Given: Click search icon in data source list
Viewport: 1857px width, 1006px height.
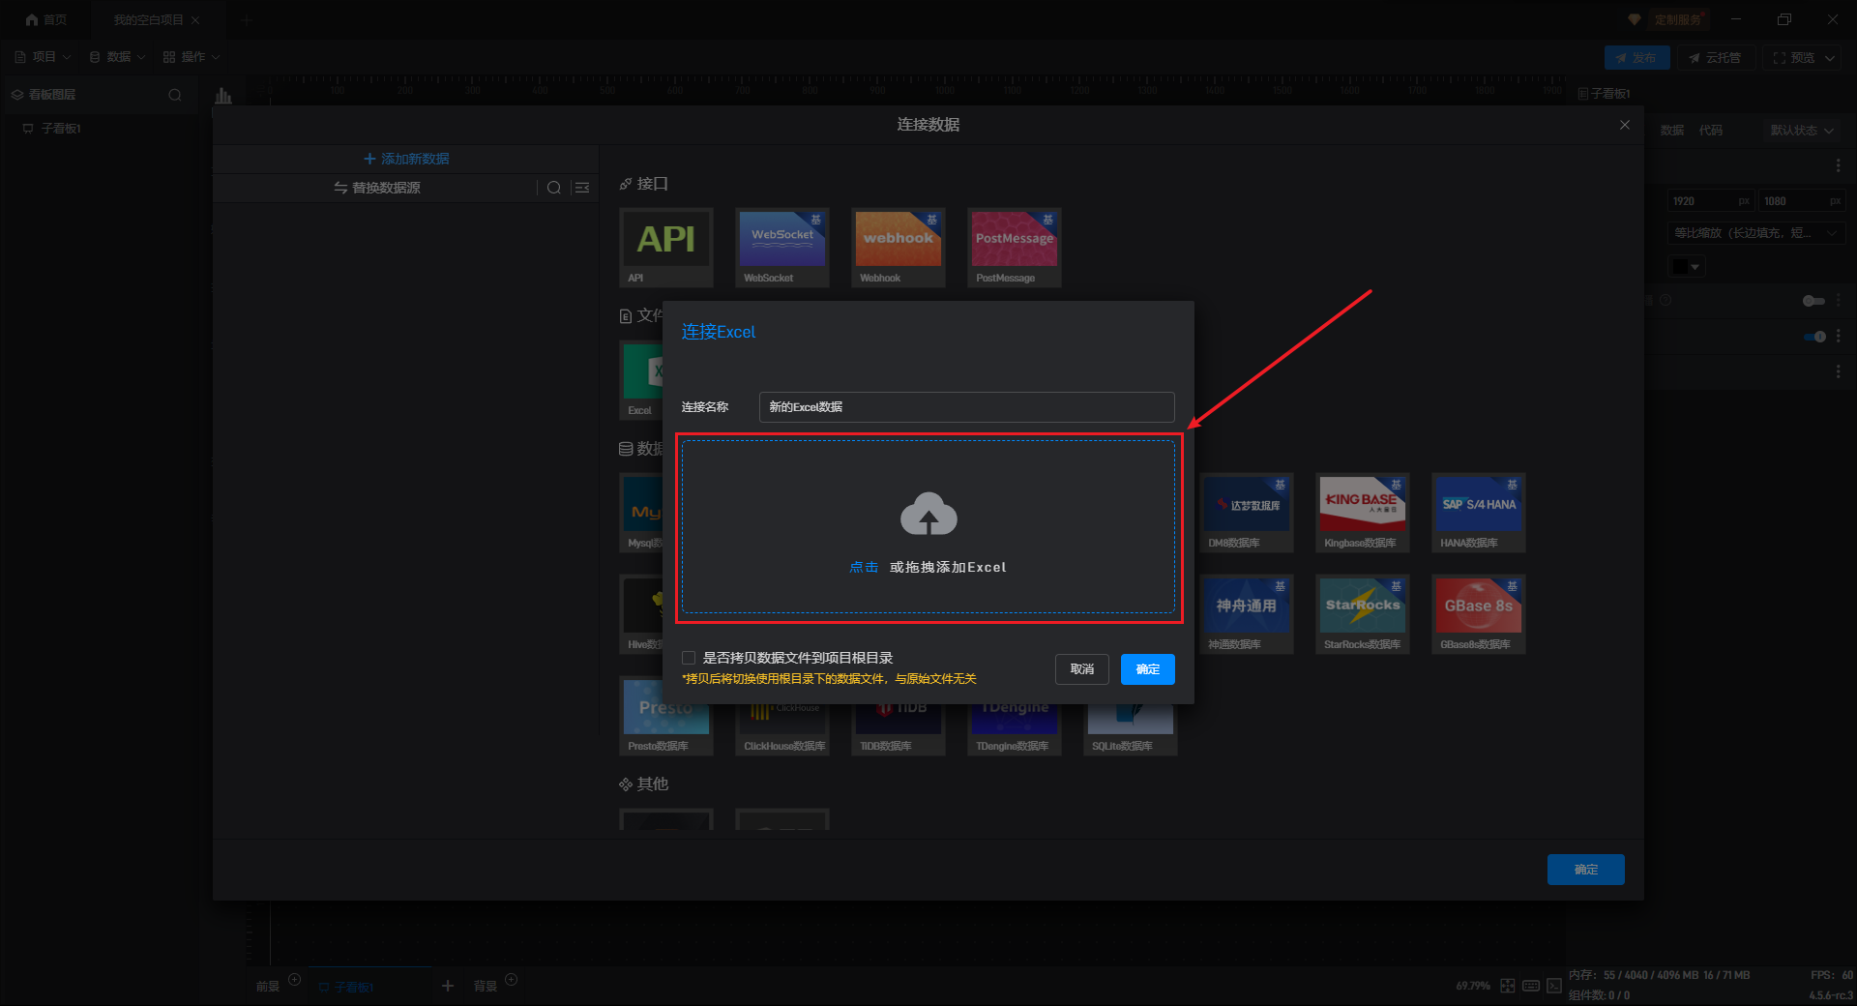Looking at the screenshot, I should 554,188.
